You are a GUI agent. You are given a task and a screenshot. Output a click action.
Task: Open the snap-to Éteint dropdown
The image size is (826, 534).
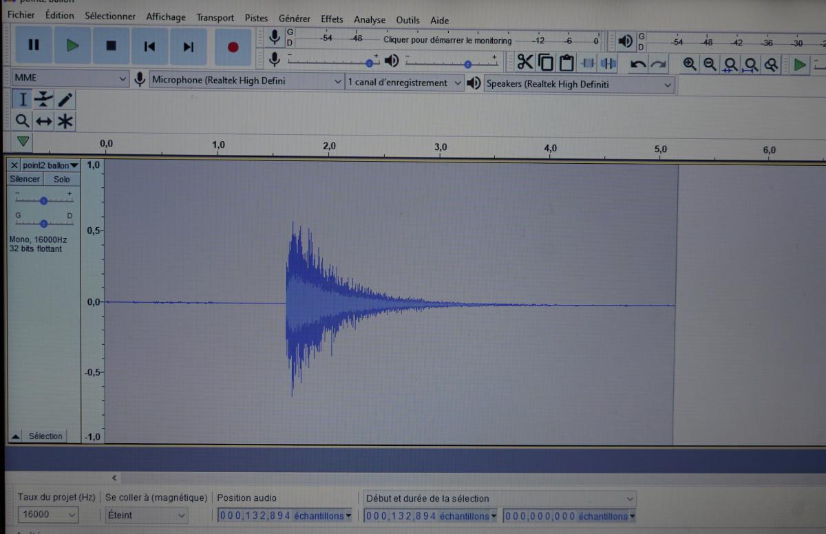coord(146,515)
